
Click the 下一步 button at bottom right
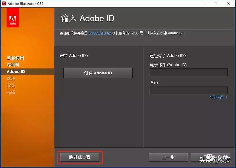[211, 157]
